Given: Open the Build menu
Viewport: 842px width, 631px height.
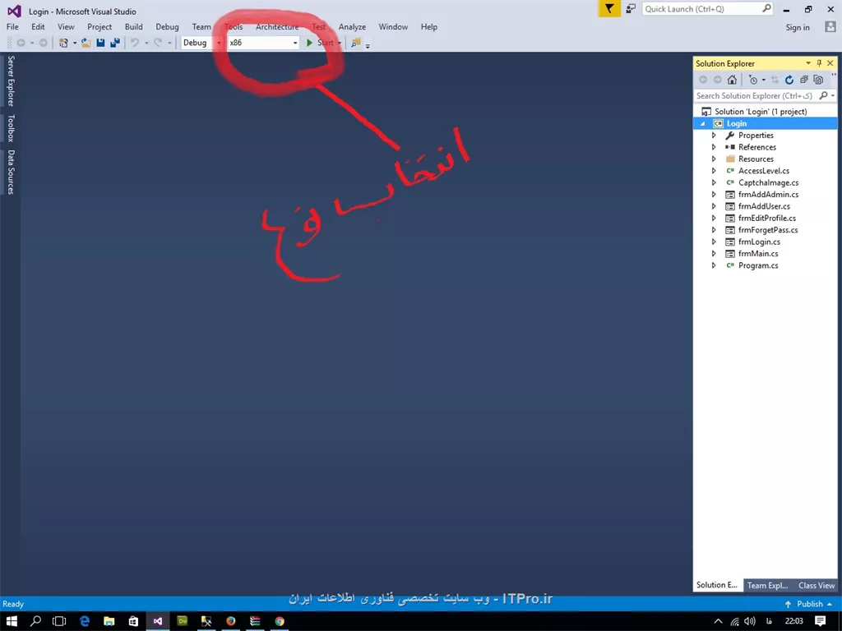Looking at the screenshot, I should click(134, 27).
